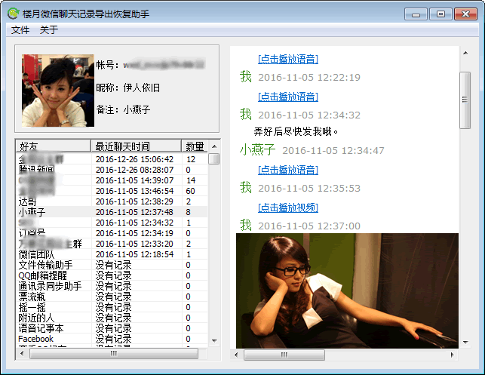Click count 60 in 数量 column
The height and width of the screenshot is (375, 485).
pyautogui.click(x=191, y=191)
